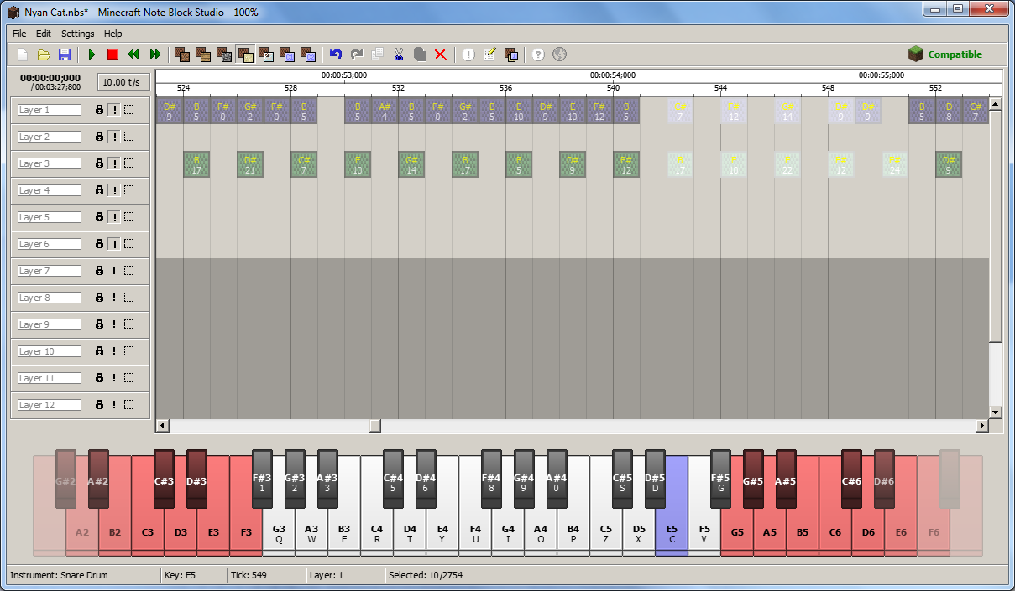The image size is (1015, 591).
Task: Play the C4 white piano key
Action: coord(377,530)
